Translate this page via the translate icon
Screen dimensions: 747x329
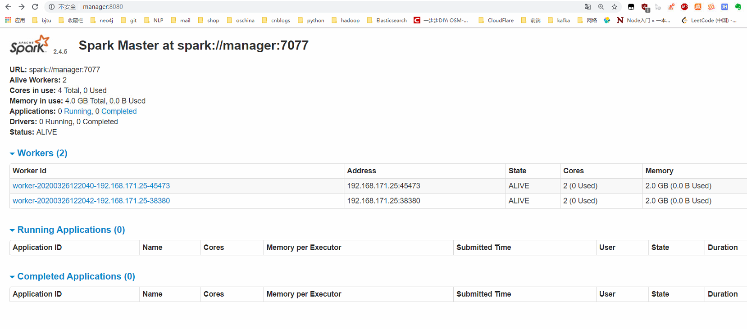(588, 7)
